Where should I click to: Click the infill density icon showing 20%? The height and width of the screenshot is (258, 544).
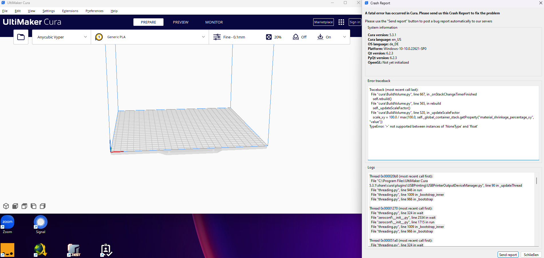click(269, 37)
